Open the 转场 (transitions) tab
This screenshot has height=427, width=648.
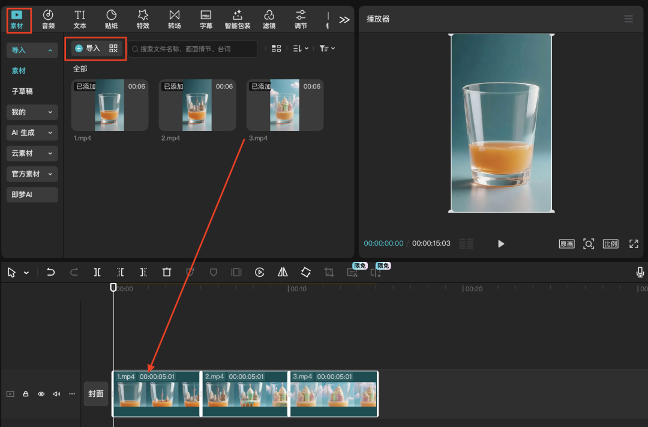click(174, 19)
